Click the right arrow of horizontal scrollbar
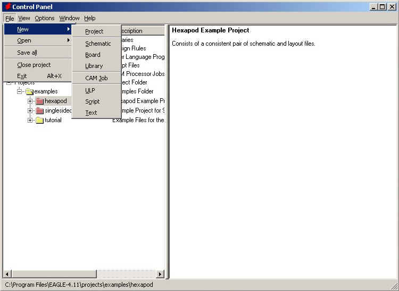This screenshot has height=291, width=399. point(160,274)
